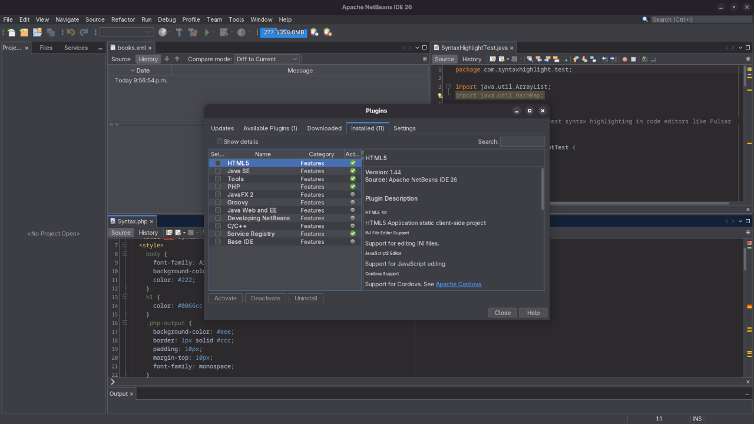Screen dimensions: 754x424
Task: Click the red Start Macro Recording icon
Action: [x=624, y=59]
